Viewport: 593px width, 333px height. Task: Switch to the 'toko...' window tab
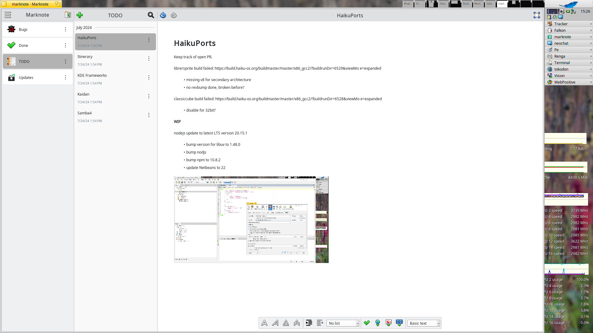[490, 4]
